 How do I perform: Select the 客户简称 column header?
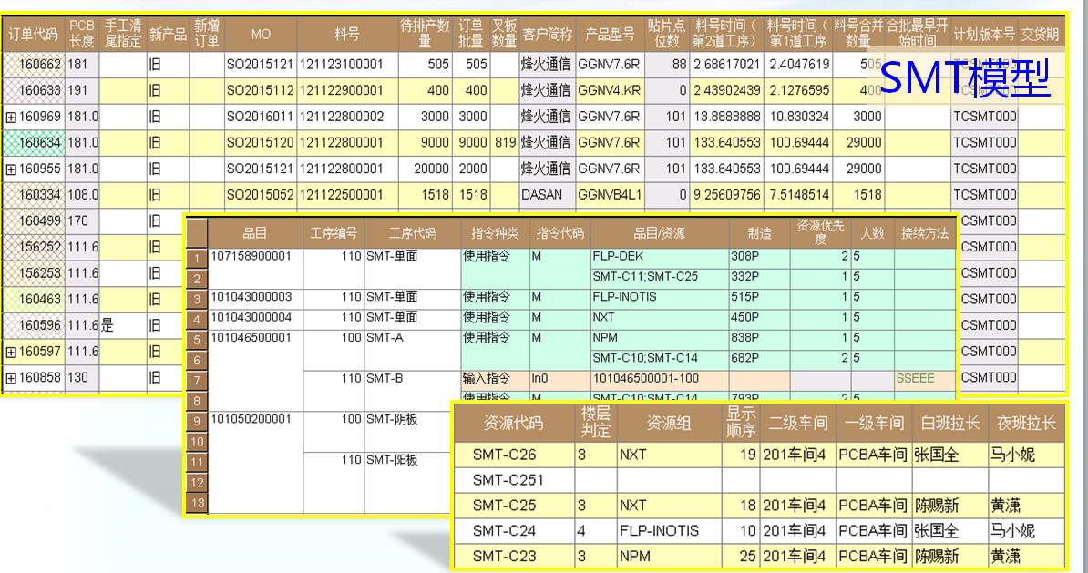[x=547, y=35]
